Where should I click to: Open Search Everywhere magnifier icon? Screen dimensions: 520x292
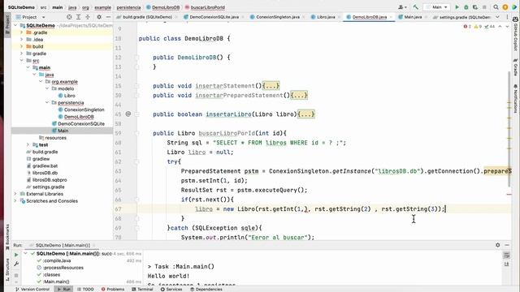pyautogui.click(x=496, y=7)
